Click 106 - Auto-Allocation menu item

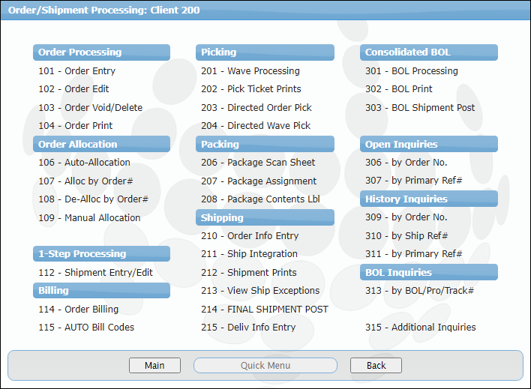click(x=84, y=163)
